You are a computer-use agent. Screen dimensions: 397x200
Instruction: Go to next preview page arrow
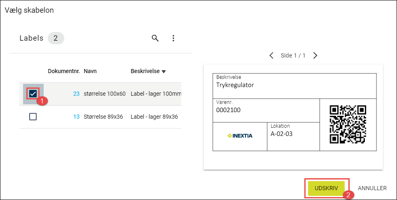(315, 55)
